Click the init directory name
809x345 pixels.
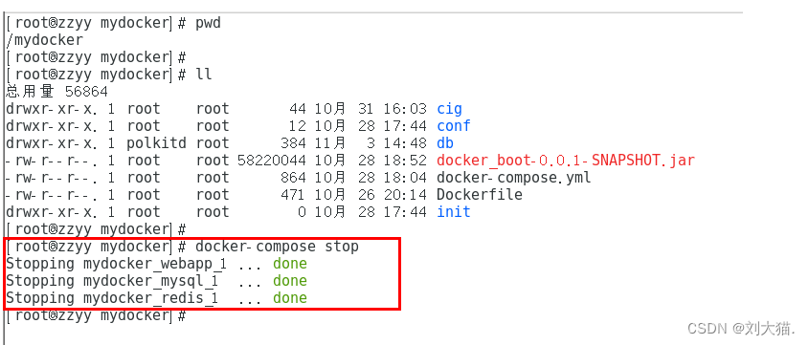coord(454,211)
